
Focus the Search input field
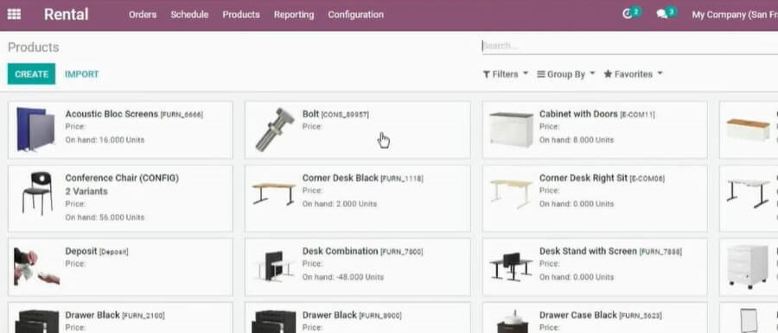[629, 46]
